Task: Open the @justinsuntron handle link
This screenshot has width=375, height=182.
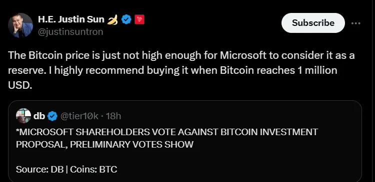Action: click(x=70, y=32)
